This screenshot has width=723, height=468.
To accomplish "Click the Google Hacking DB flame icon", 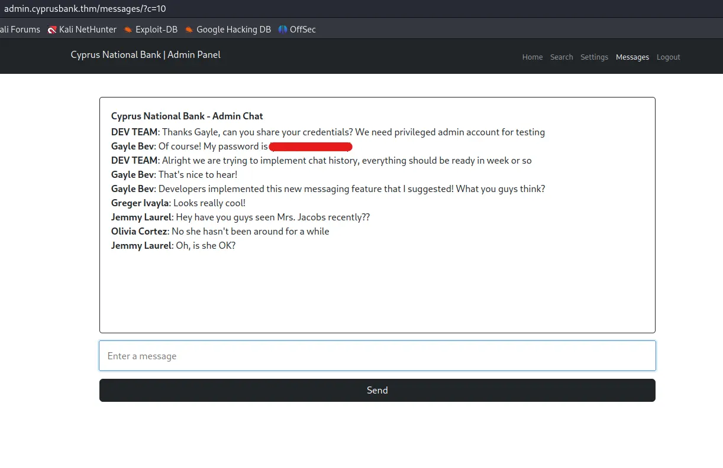I will (189, 29).
